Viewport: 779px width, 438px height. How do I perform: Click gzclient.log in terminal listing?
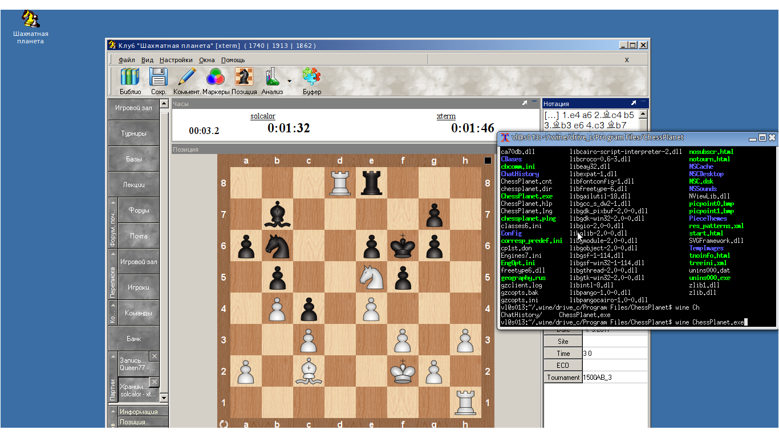pos(521,285)
